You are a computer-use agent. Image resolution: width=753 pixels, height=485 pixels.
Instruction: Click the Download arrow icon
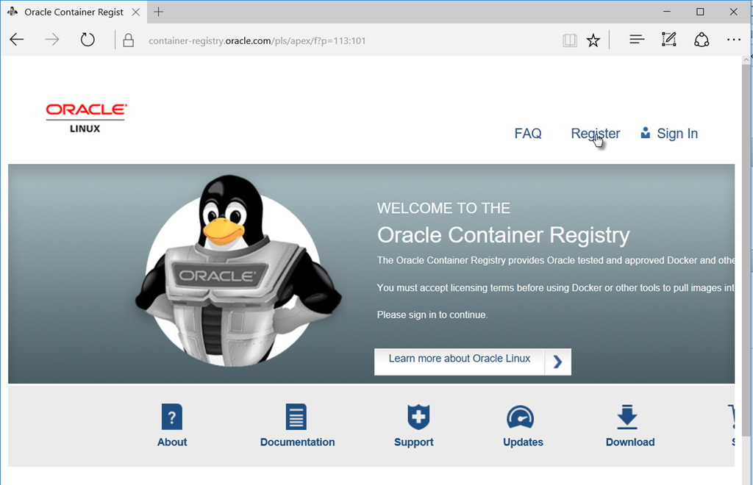click(627, 417)
